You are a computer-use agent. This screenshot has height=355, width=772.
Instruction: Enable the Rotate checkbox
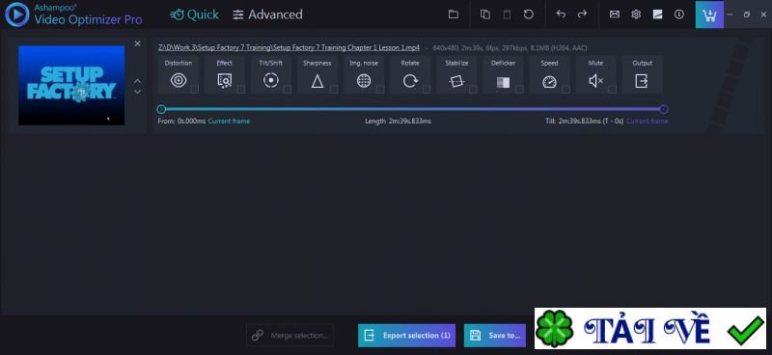[427, 89]
